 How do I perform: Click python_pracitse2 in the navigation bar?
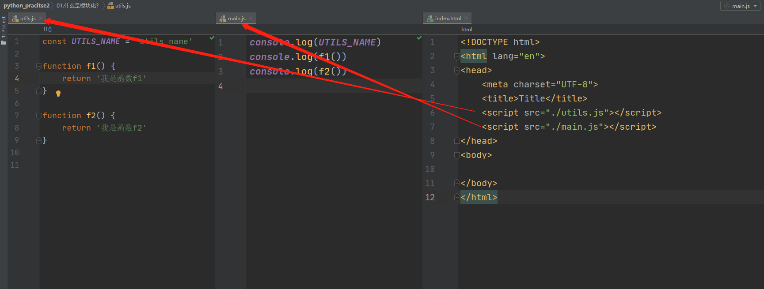27,6
